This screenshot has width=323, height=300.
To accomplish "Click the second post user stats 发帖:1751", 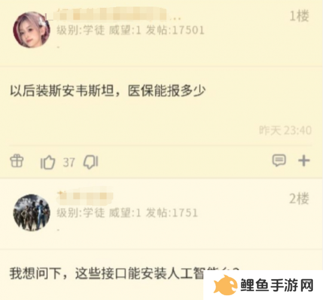I will coord(172,213).
